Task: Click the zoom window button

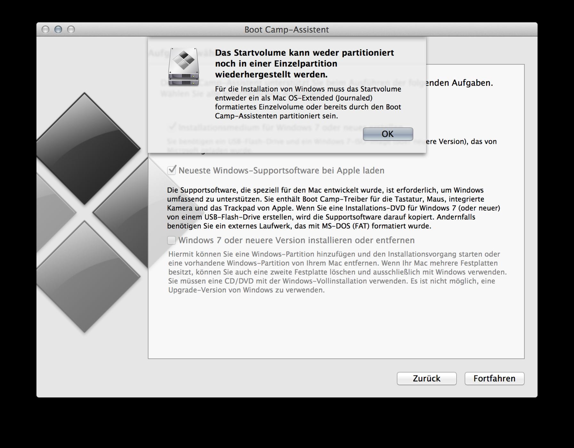Action: coord(71,29)
